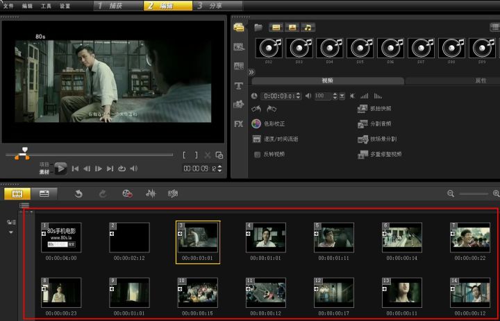Screen dimensions: 500x321
Task: Click the preview scrubber playhead
Action: click(x=25, y=150)
